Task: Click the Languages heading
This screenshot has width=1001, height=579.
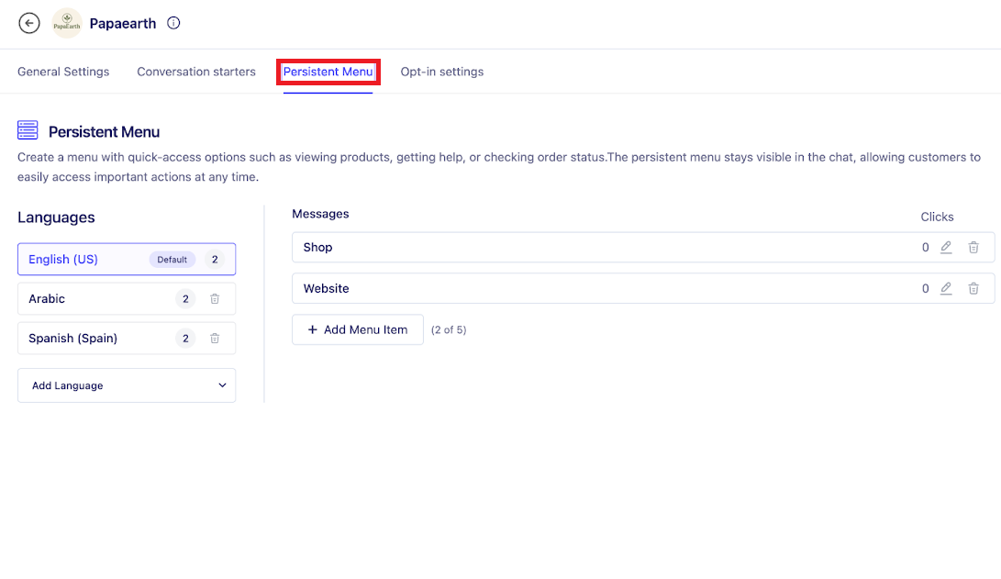Action: click(56, 217)
